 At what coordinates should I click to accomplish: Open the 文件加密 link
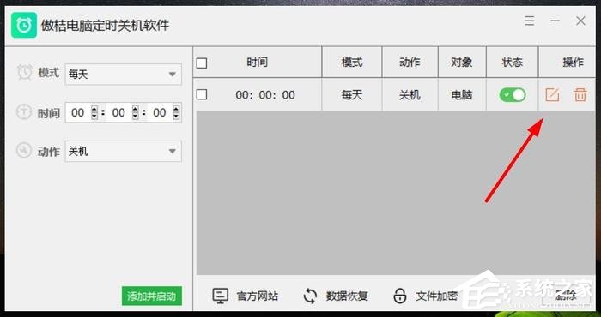coord(436,296)
